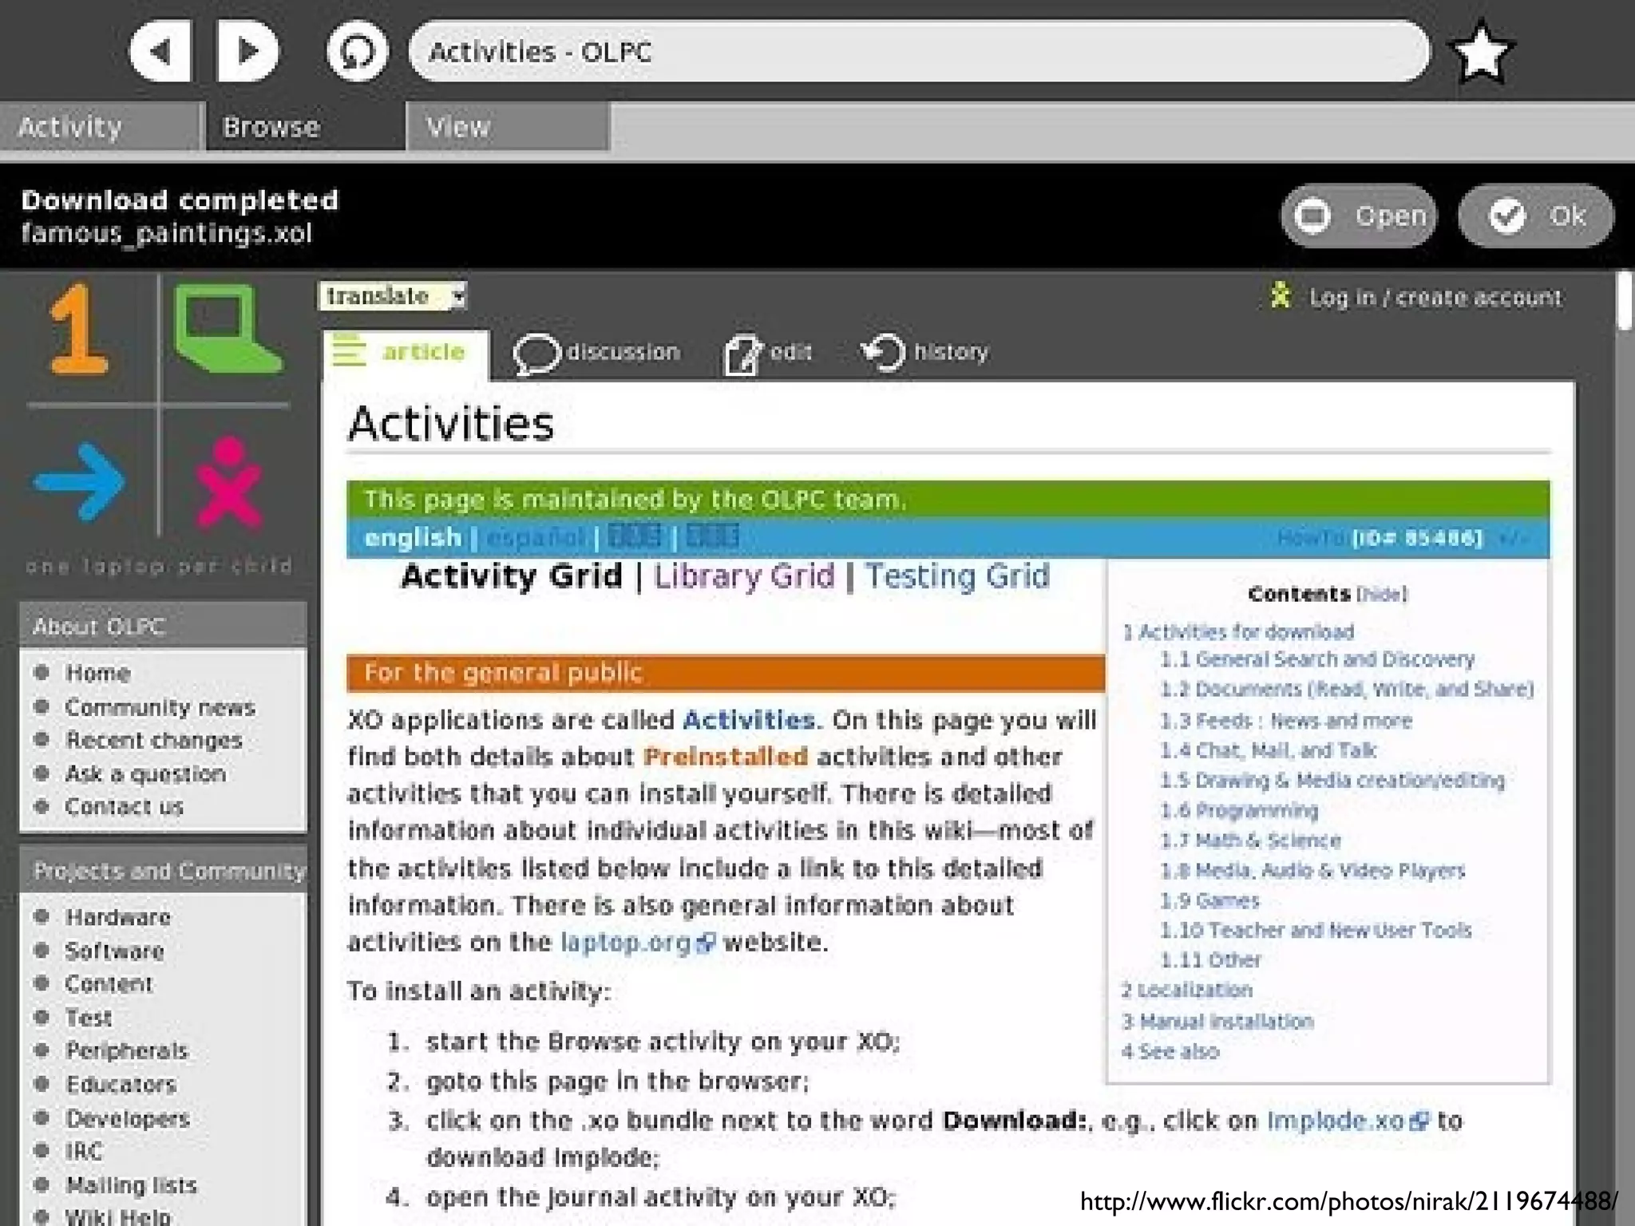Go to 1.4 Chat, Mail, and Talk

pyautogui.click(x=1268, y=750)
